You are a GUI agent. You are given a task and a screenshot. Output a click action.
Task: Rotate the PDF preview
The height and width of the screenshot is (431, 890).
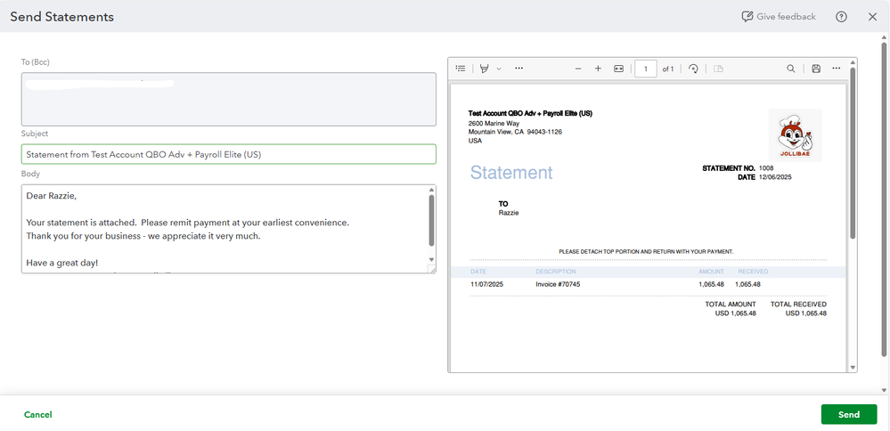693,69
